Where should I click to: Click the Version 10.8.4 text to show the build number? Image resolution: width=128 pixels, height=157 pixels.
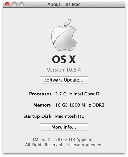point(64,70)
